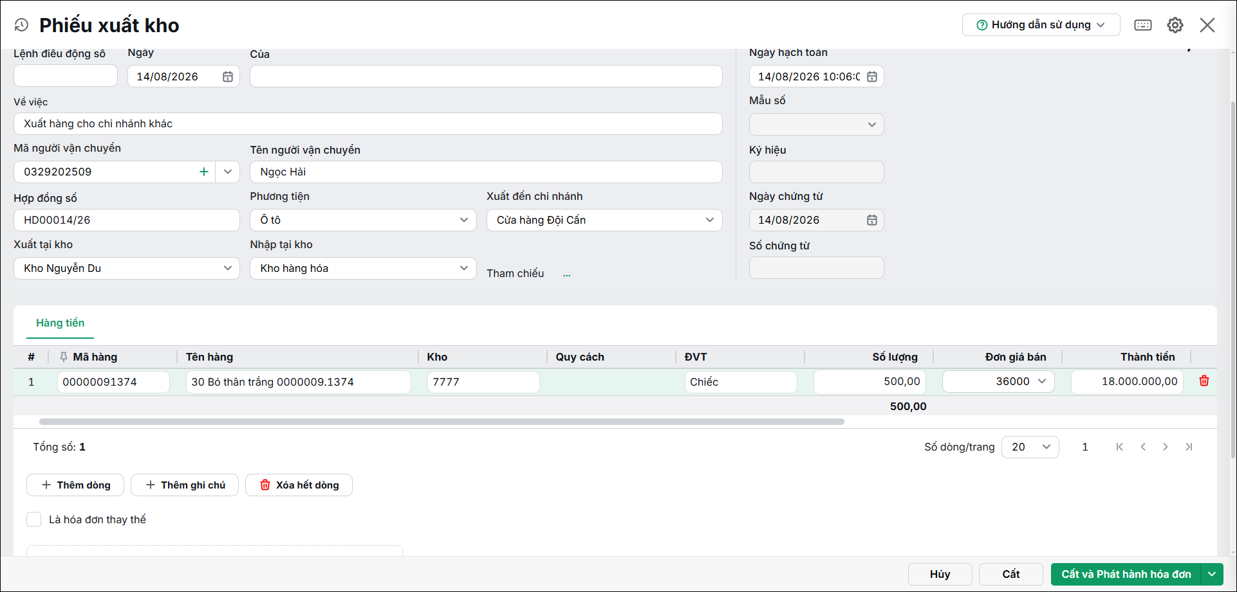
Task: Click the Cất button
Action: 1010,574
